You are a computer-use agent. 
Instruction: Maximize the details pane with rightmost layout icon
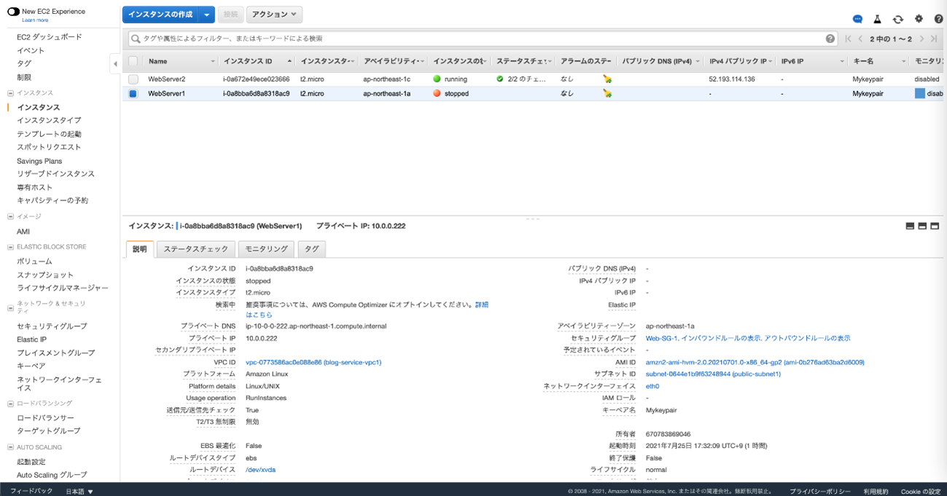[935, 226]
